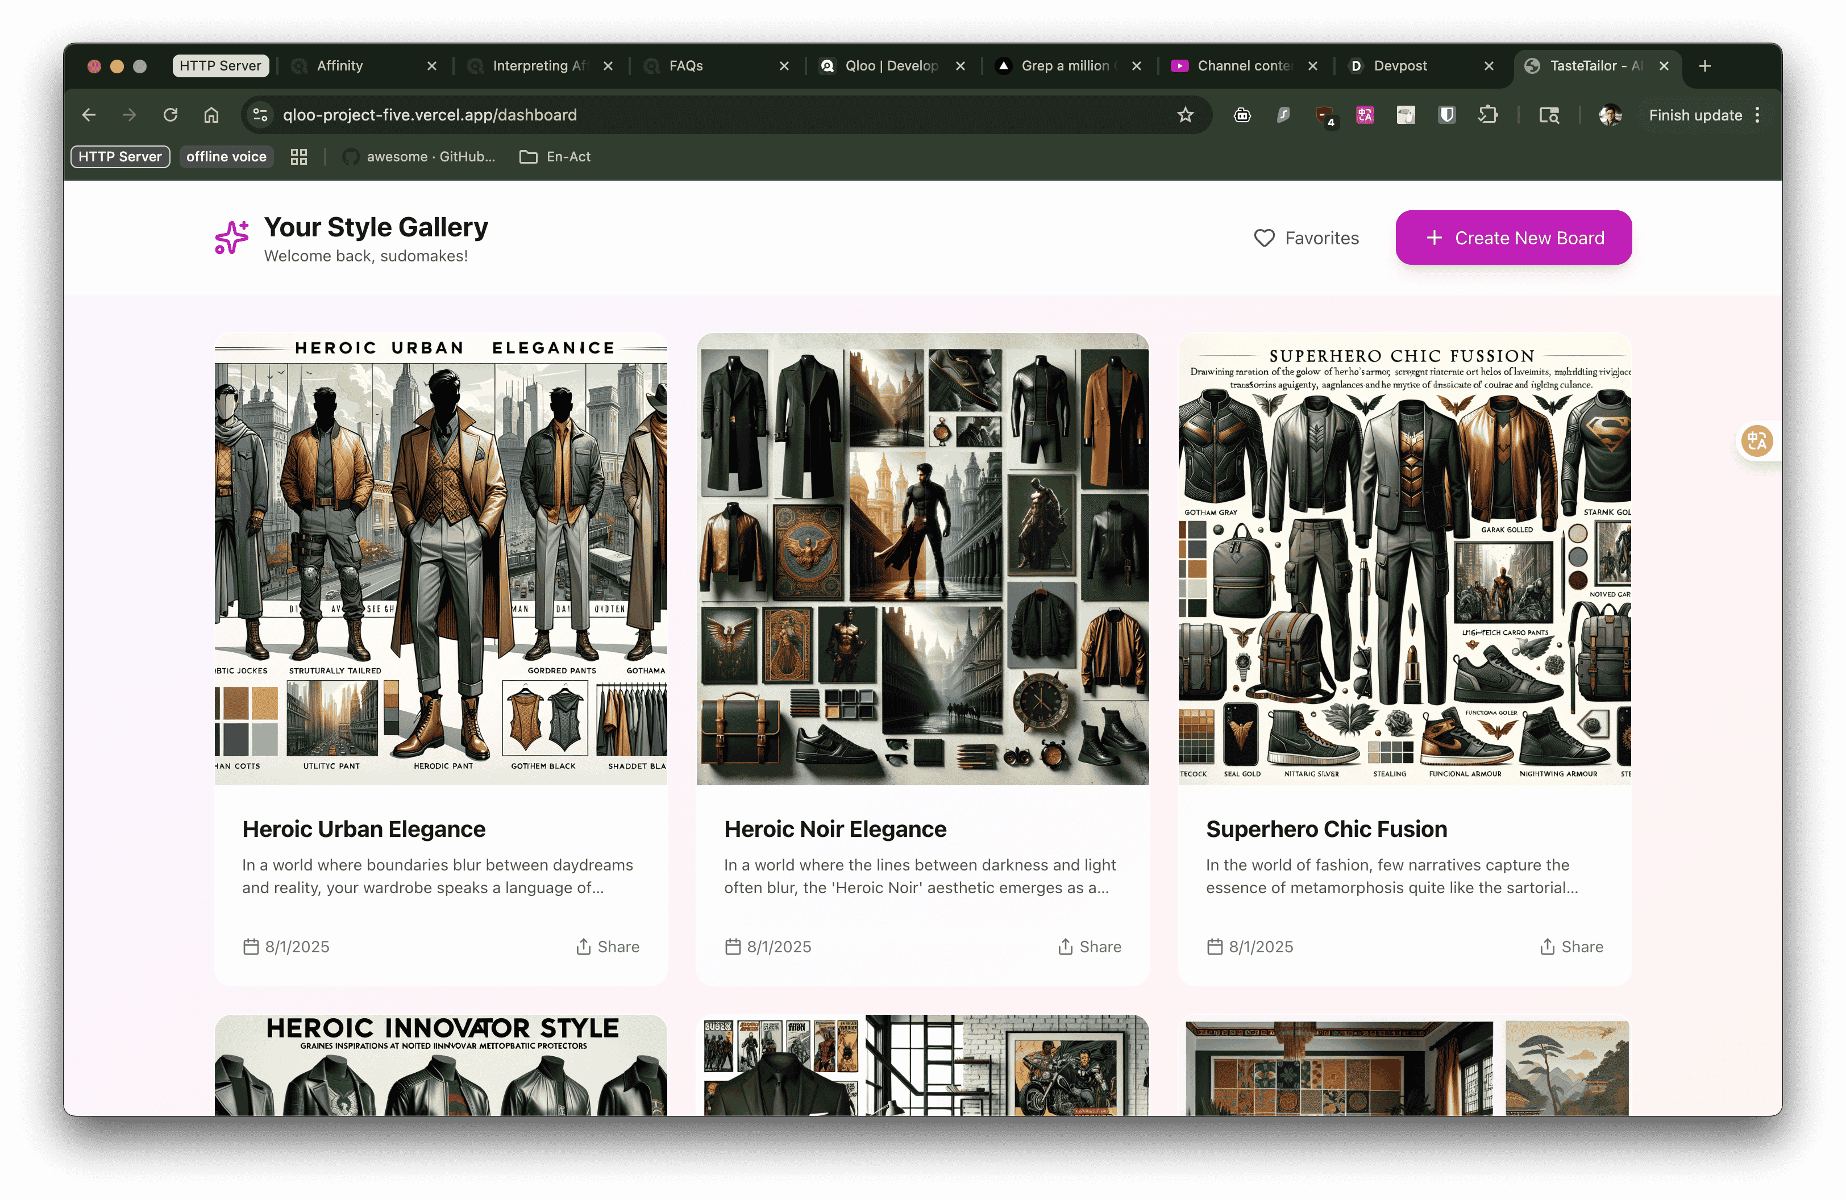Click the shield extension icon

point(1446,115)
